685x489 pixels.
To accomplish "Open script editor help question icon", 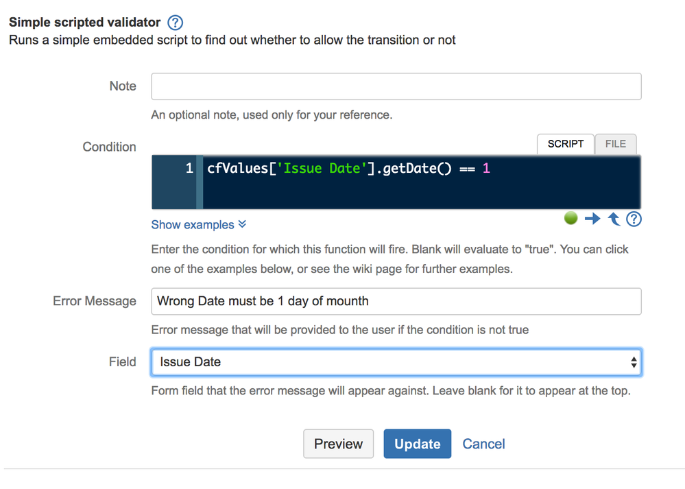I will tap(634, 219).
